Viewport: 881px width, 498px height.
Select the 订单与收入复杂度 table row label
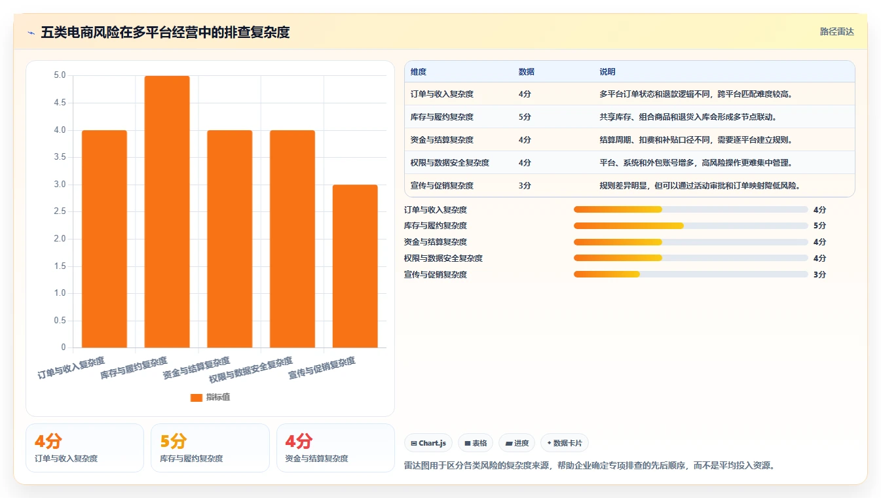(x=442, y=94)
